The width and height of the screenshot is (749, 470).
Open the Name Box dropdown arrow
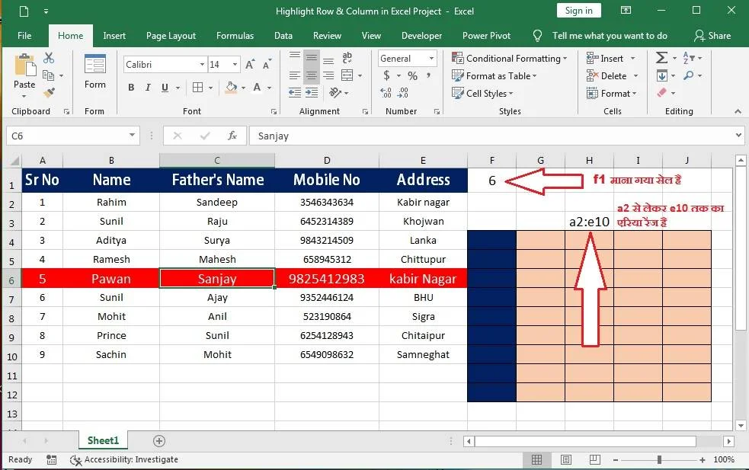pos(132,136)
